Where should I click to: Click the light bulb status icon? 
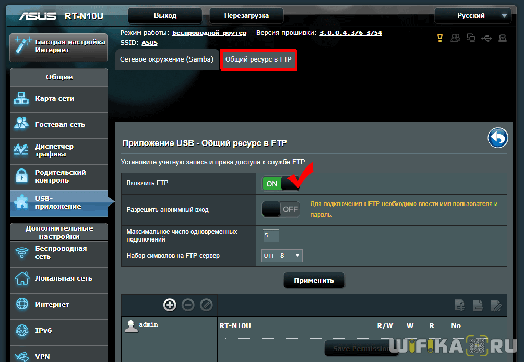[x=440, y=38]
